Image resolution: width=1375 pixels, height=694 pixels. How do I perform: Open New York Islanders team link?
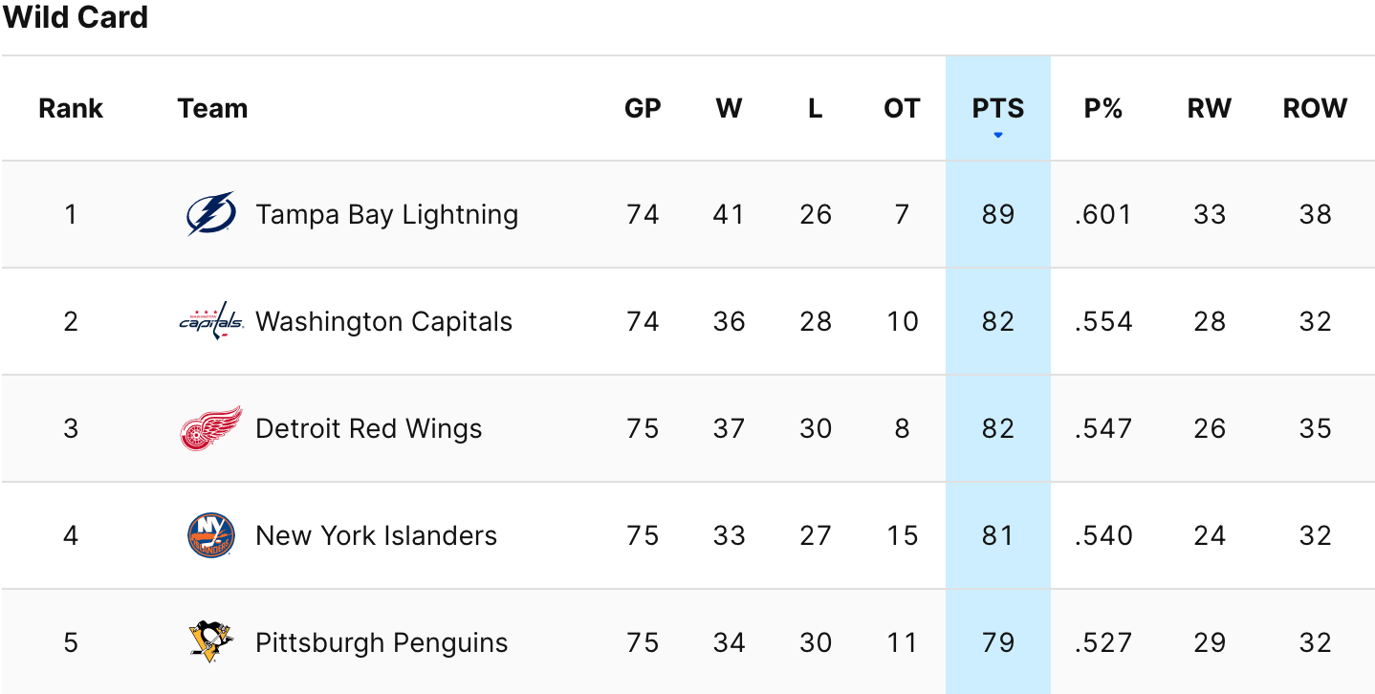coord(376,535)
